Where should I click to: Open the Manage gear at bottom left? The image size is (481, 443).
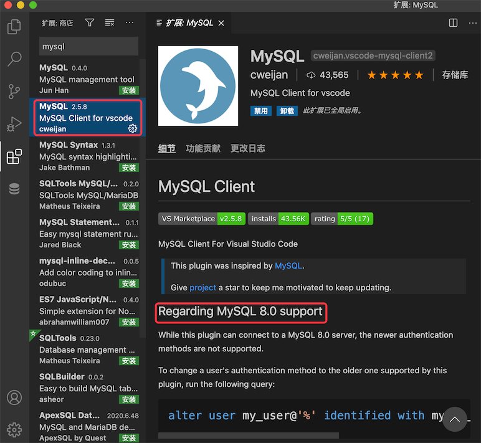(x=14, y=430)
